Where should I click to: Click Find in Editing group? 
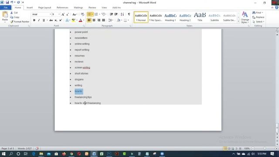click(257, 13)
